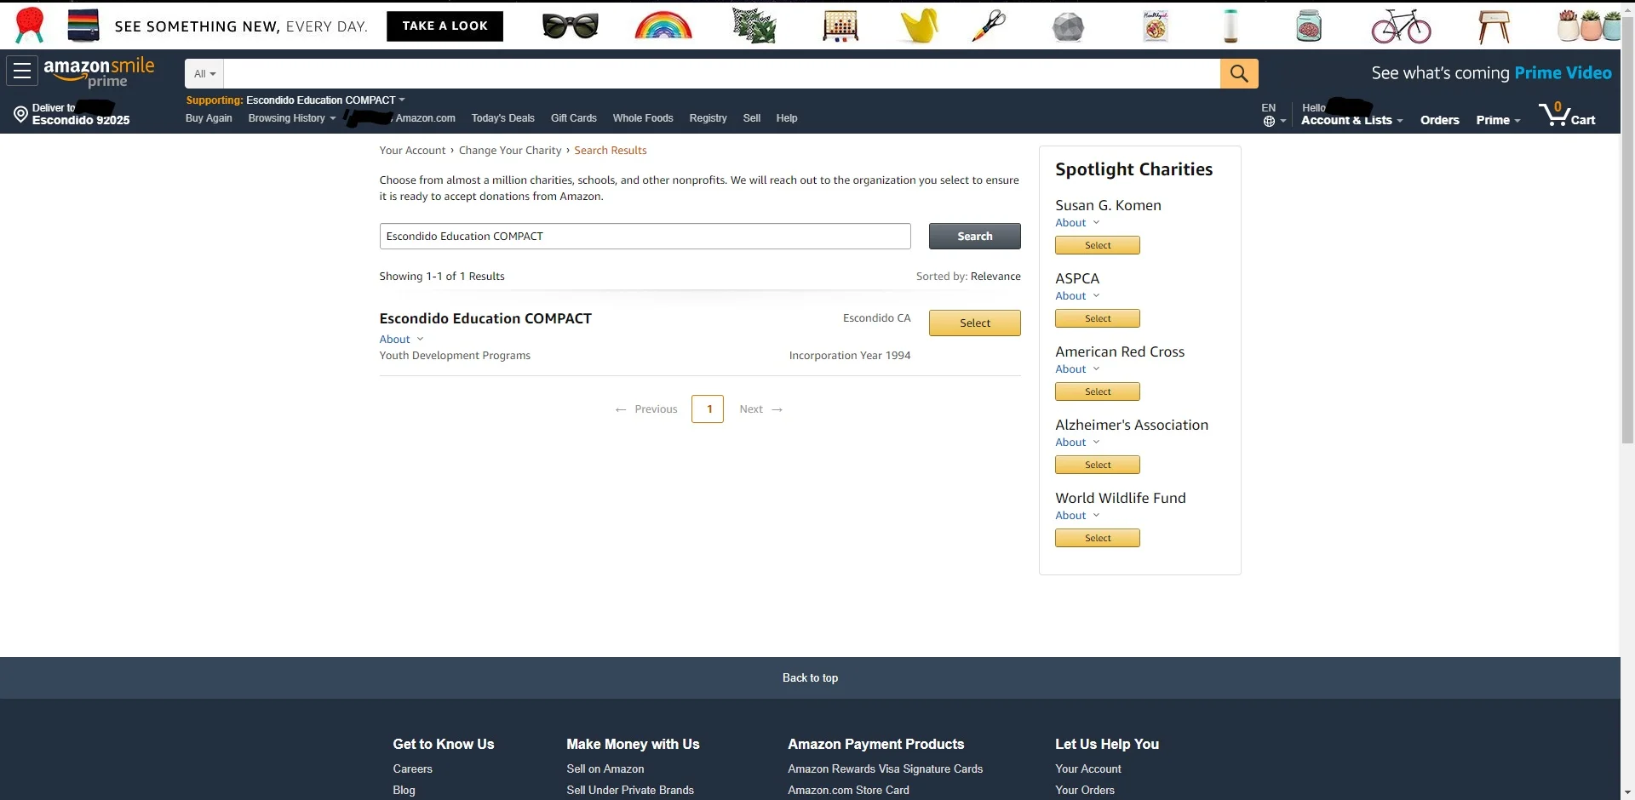Click the gray geometric ball in banner
This screenshot has width=1635, height=800.
1068,27
